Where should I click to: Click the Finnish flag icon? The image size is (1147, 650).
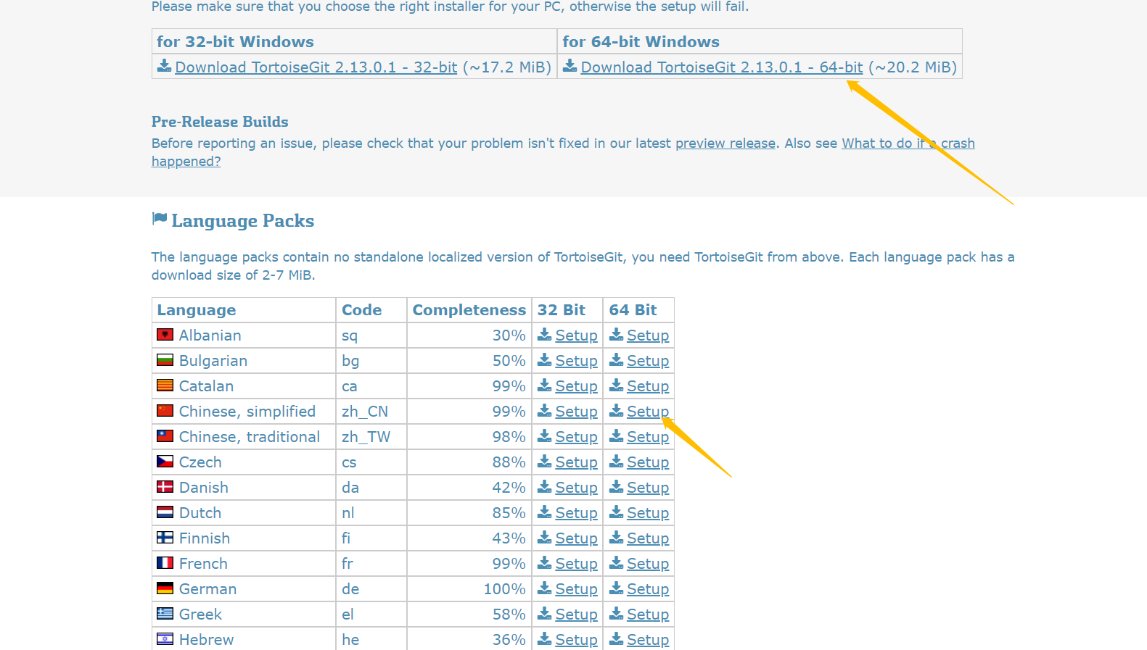165,538
